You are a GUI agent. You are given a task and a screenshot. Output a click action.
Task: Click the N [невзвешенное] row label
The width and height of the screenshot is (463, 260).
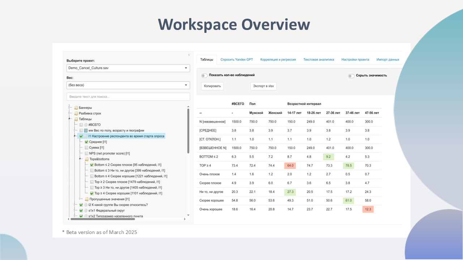[212, 122]
